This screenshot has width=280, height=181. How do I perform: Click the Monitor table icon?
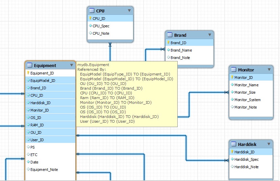tap(234, 69)
